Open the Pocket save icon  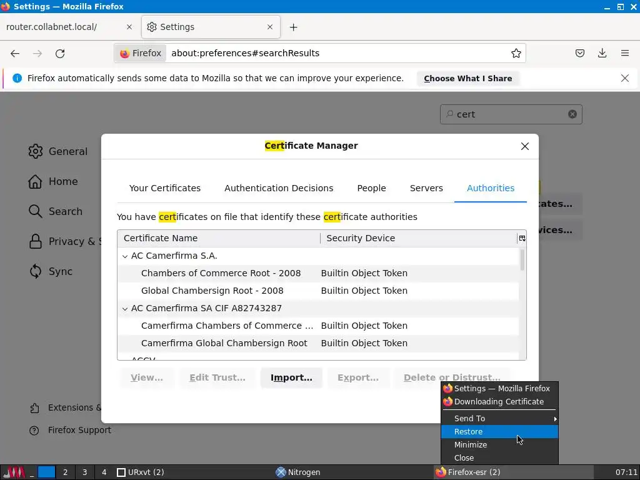(579, 53)
